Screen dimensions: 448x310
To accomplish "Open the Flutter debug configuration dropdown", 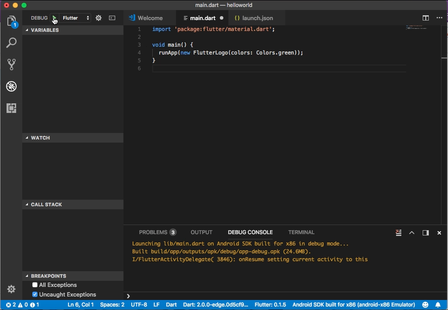I will [76, 18].
